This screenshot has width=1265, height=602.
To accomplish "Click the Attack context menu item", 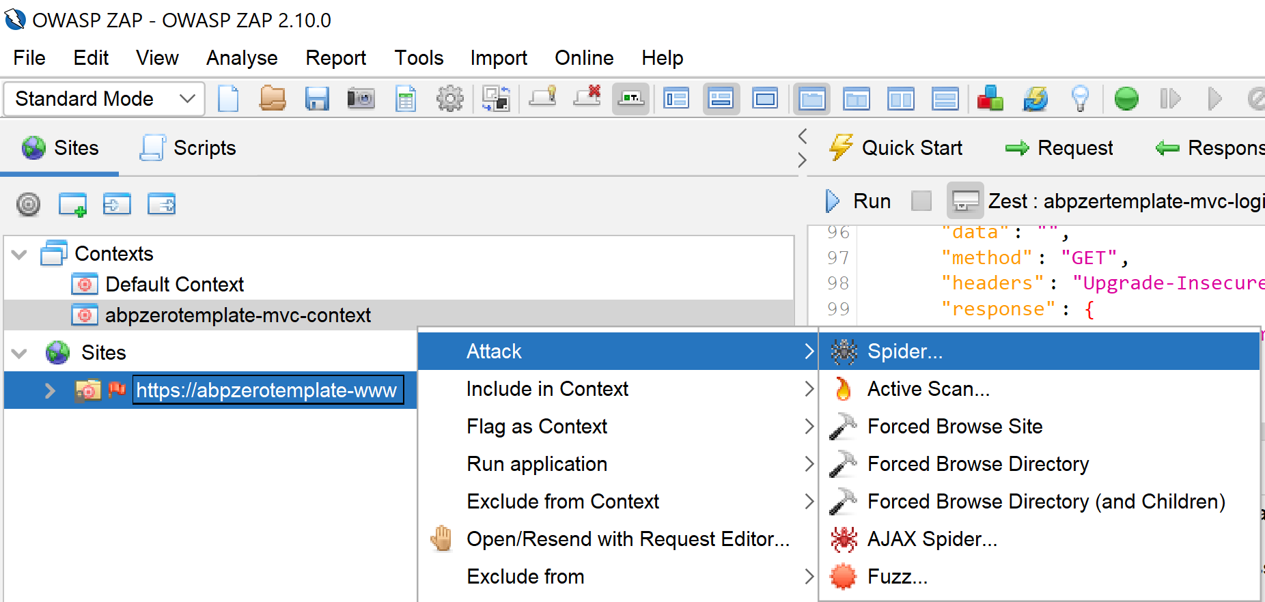I will [x=617, y=352].
